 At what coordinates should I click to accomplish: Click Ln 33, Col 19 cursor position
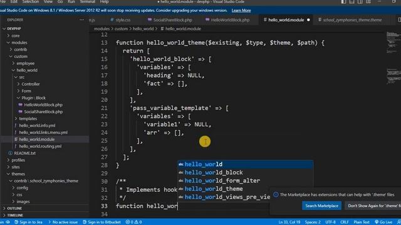pos(289,222)
